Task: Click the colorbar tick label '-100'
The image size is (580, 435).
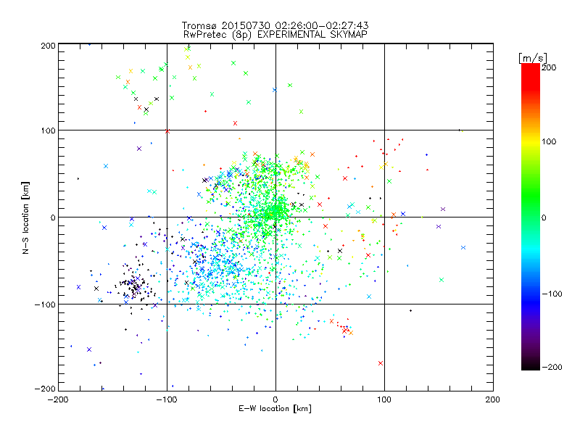Action: (552, 294)
